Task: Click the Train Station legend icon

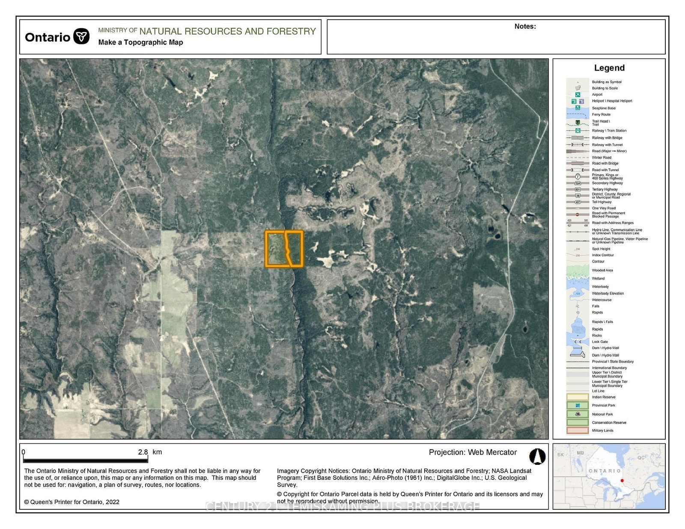Action: [x=578, y=130]
